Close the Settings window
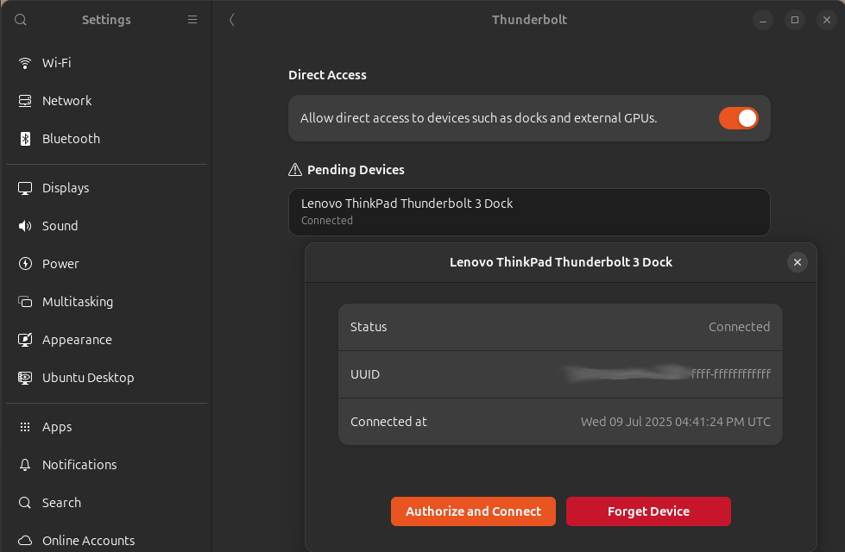This screenshot has height=552, width=845. pyautogui.click(x=827, y=20)
